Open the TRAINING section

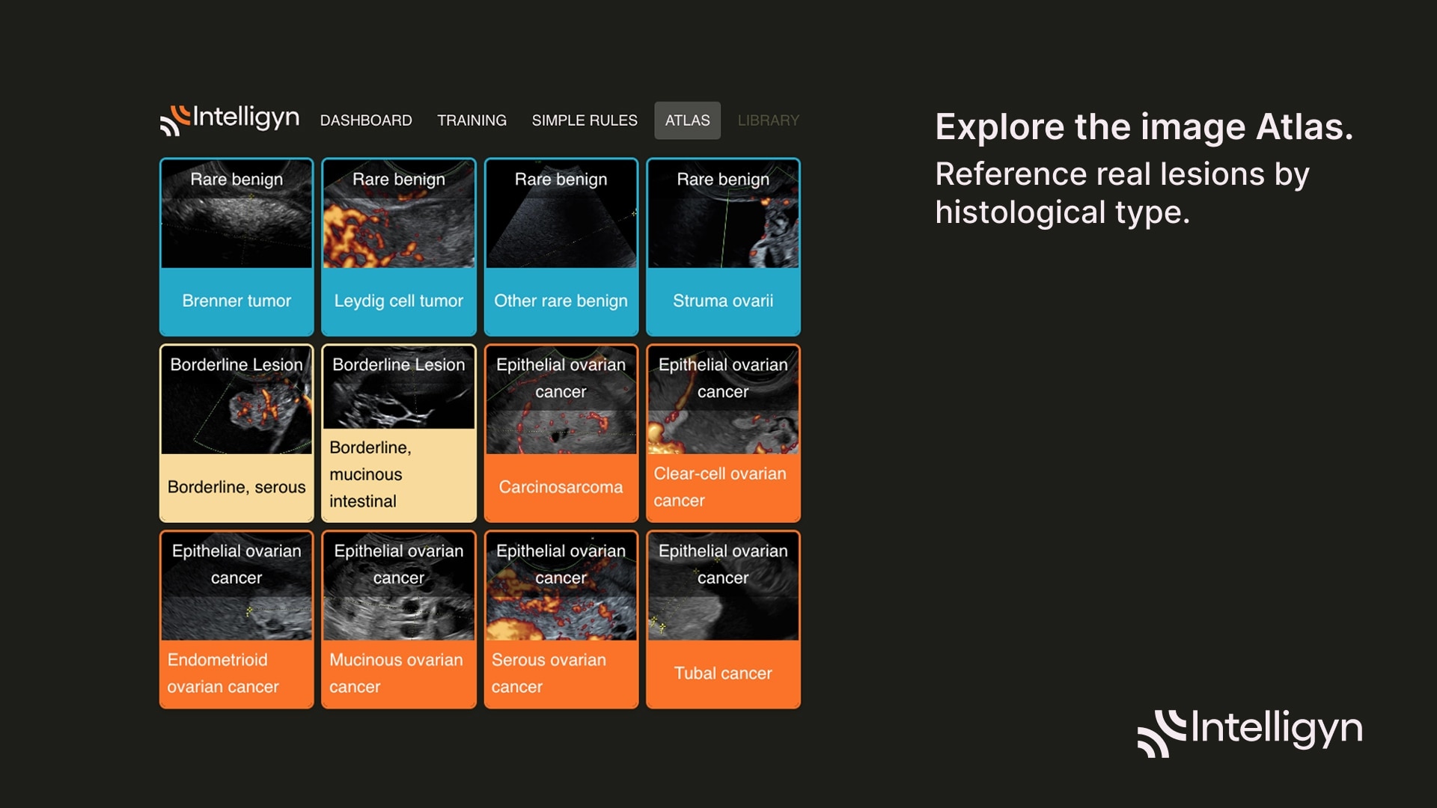472,120
